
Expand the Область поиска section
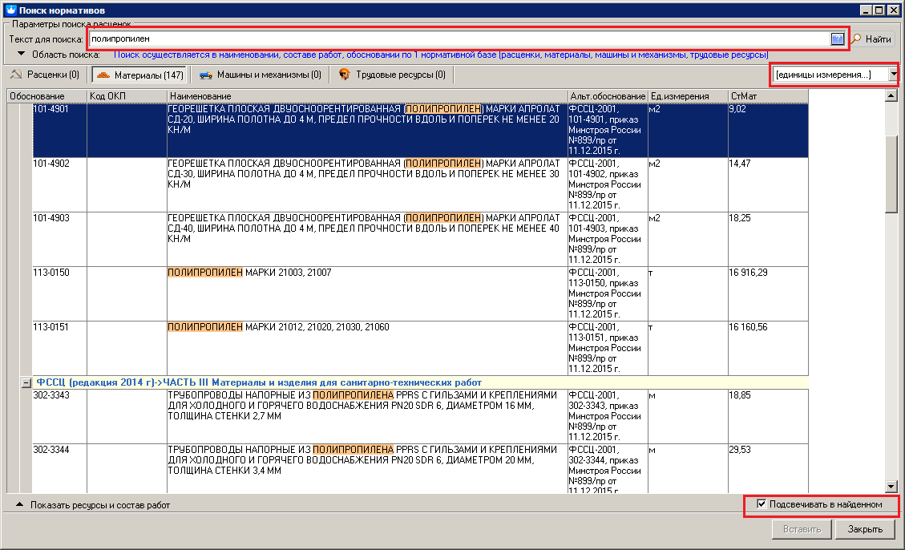pyautogui.click(x=22, y=55)
